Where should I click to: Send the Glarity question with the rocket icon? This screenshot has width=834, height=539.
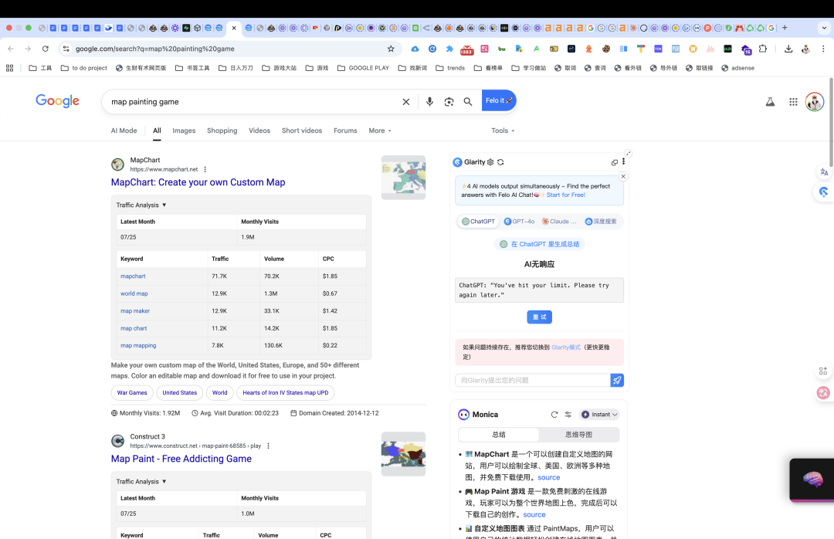[x=617, y=380]
